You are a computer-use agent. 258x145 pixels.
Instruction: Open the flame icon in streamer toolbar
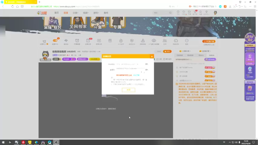click(121, 41)
